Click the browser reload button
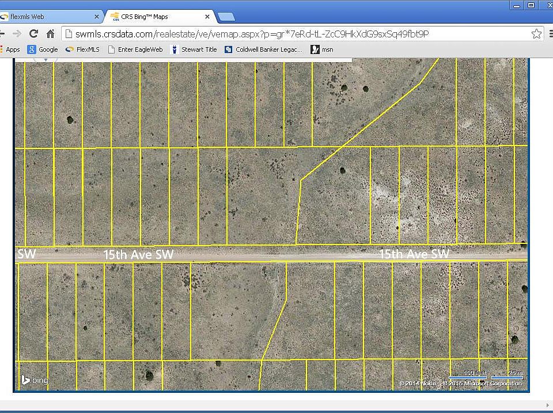Image resolution: width=553 pixels, height=413 pixels. pos(33,34)
